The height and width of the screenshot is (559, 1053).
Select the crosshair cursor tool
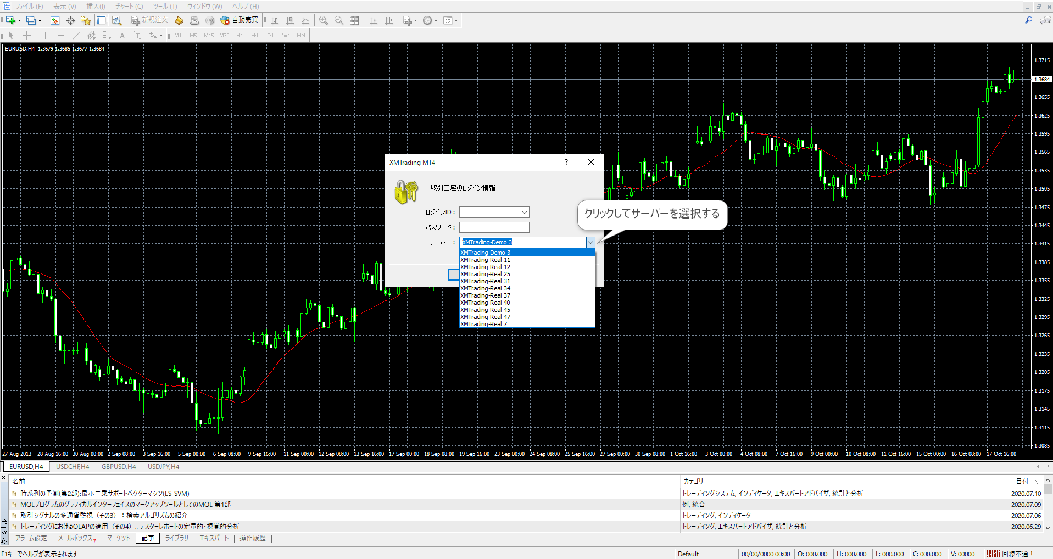[26, 35]
